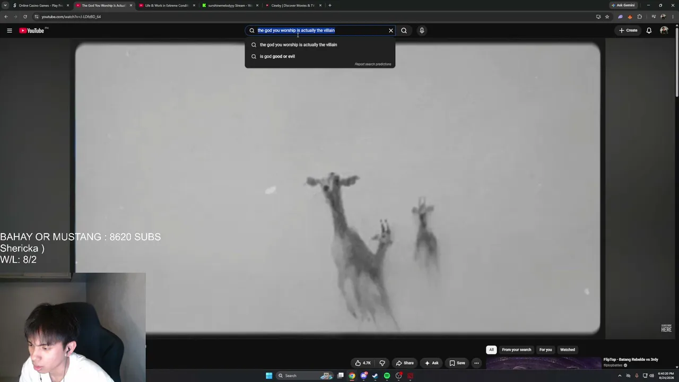Open FlipTop recommended video thumbnail
Screen dimensions: 679x382
(543, 363)
